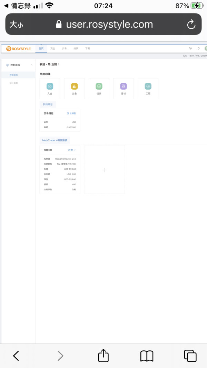Click account number 1690399
The width and height of the screenshot is (207, 368).
point(48,150)
